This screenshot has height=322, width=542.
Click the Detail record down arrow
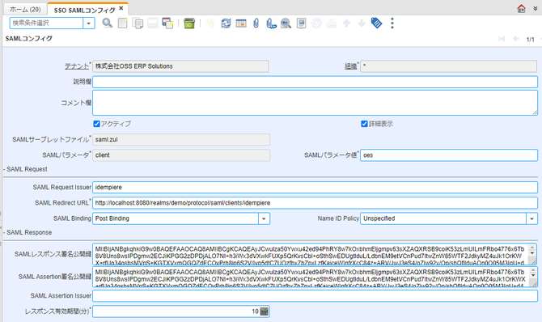point(362,23)
